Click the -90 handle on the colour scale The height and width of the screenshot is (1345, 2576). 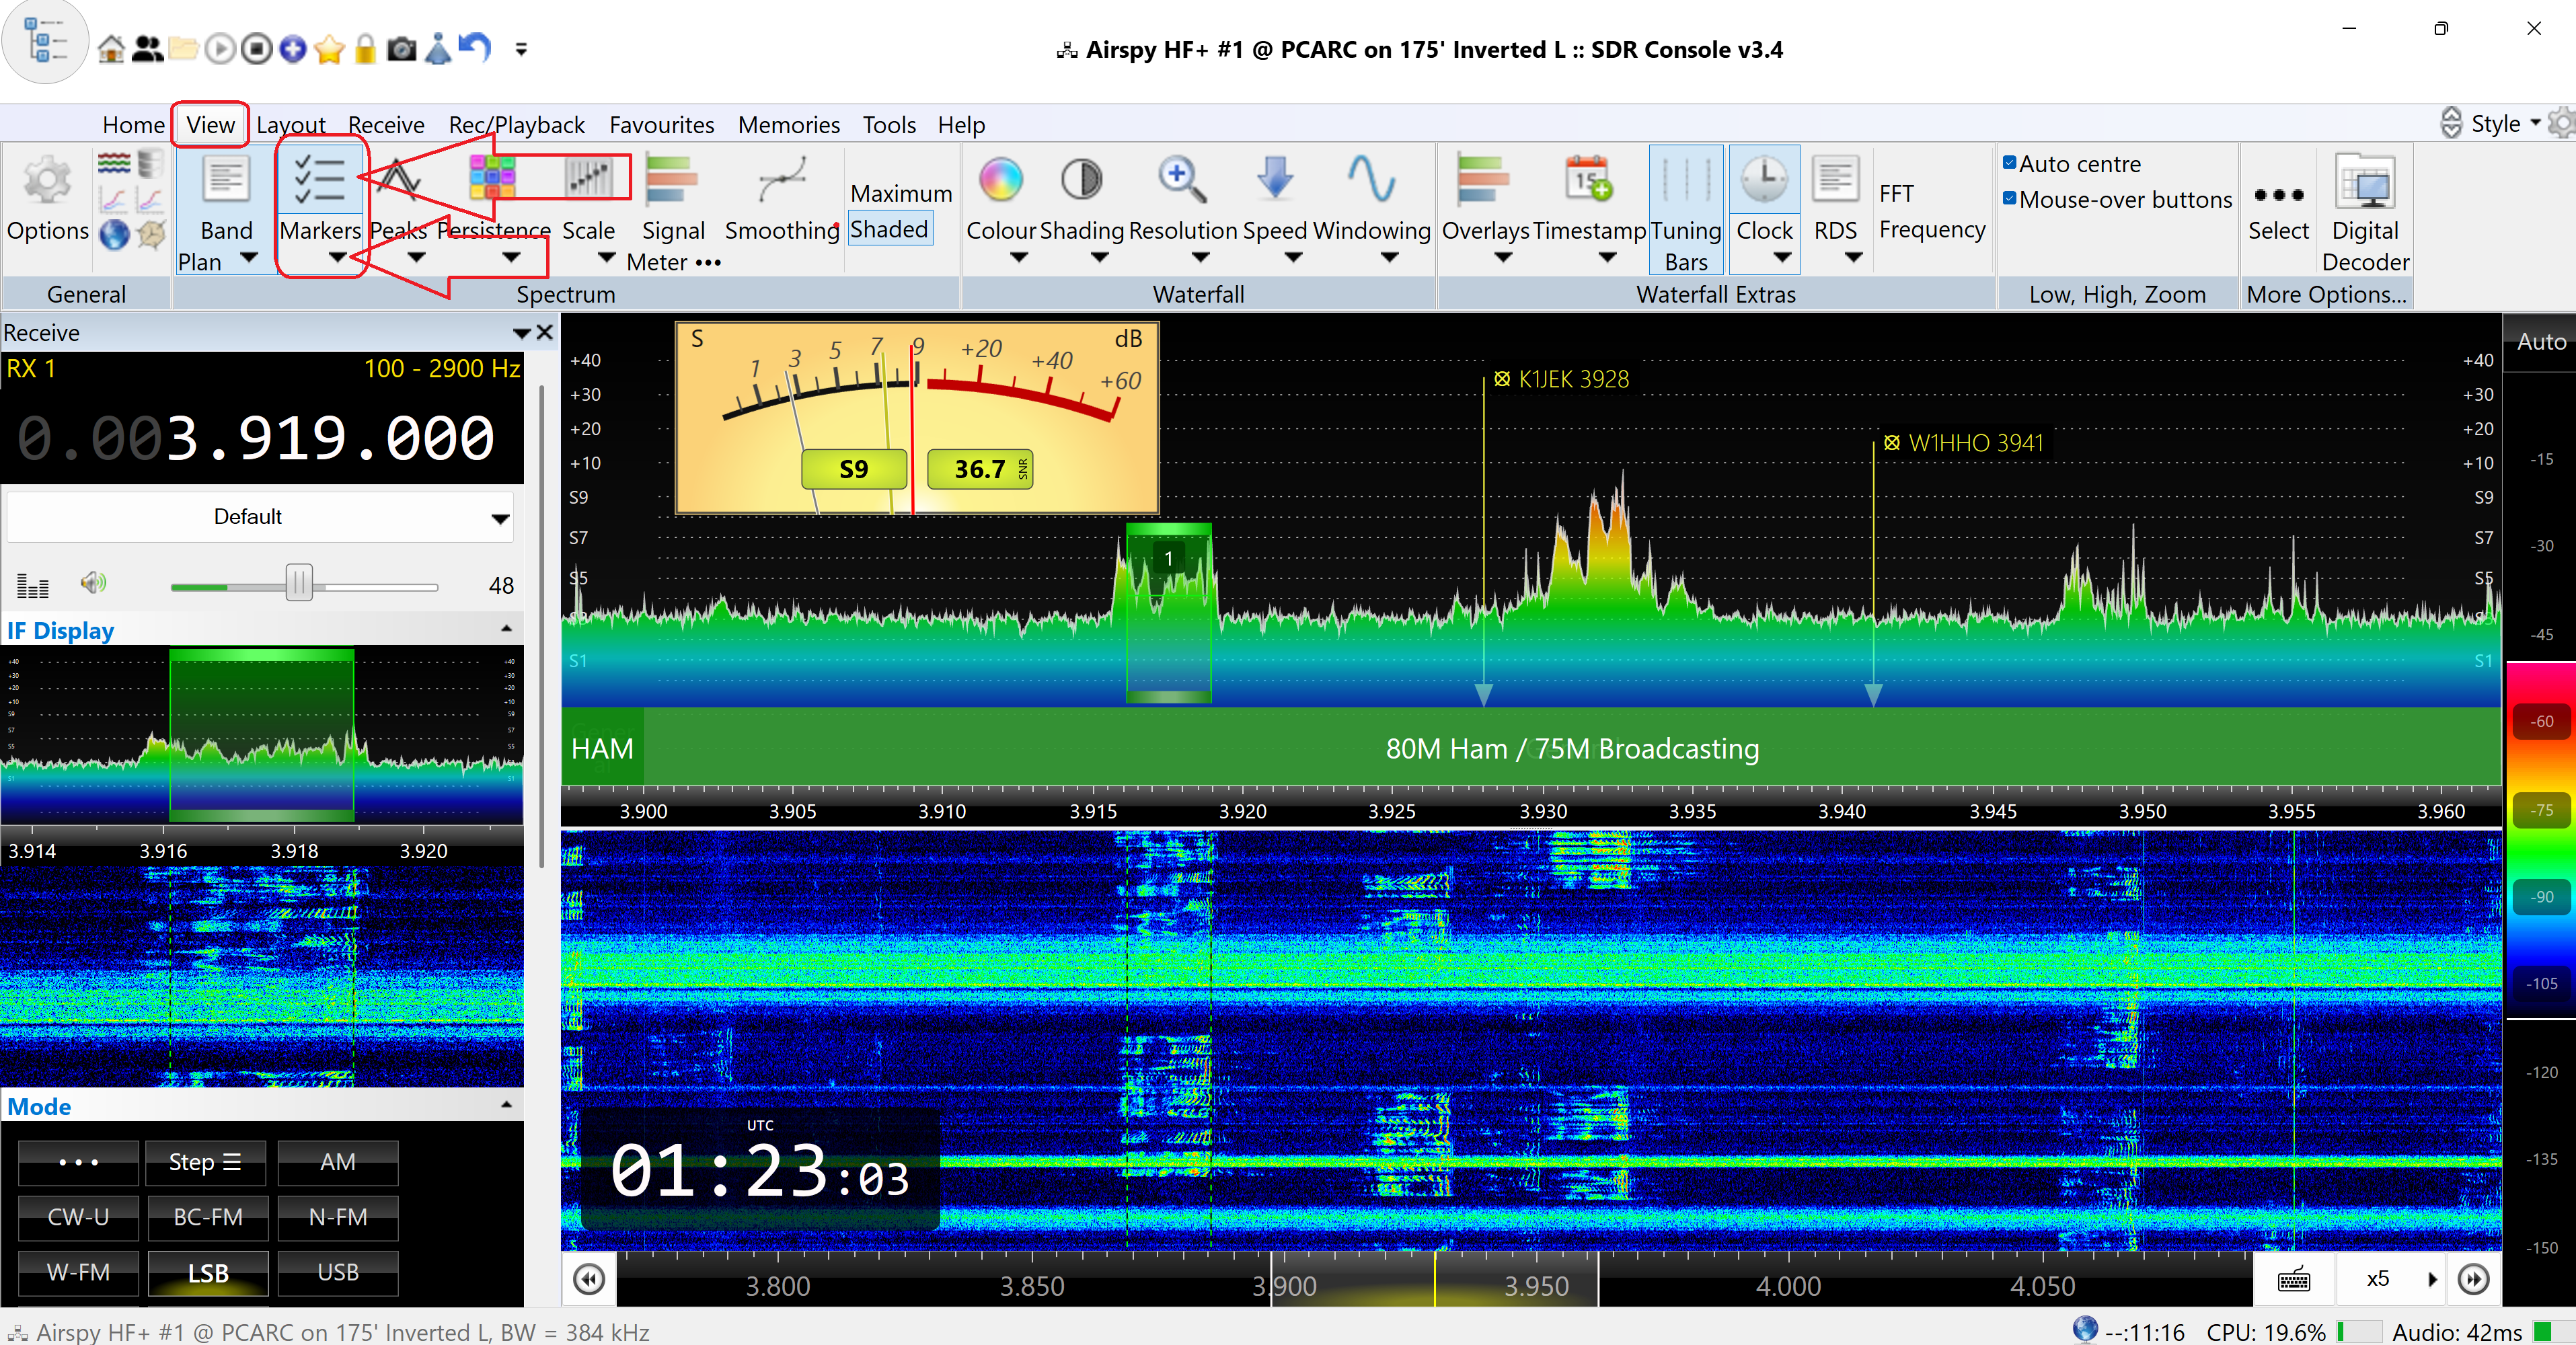pyautogui.click(x=2541, y=897)
